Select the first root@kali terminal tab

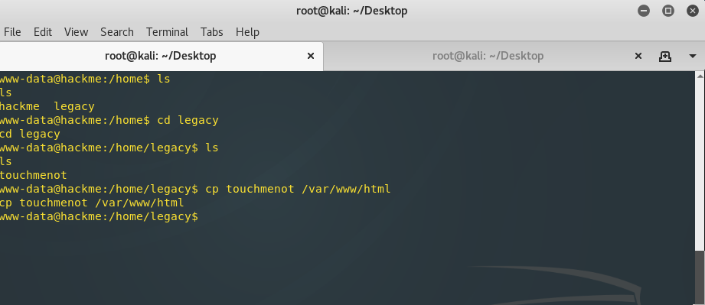pos(161,56)
